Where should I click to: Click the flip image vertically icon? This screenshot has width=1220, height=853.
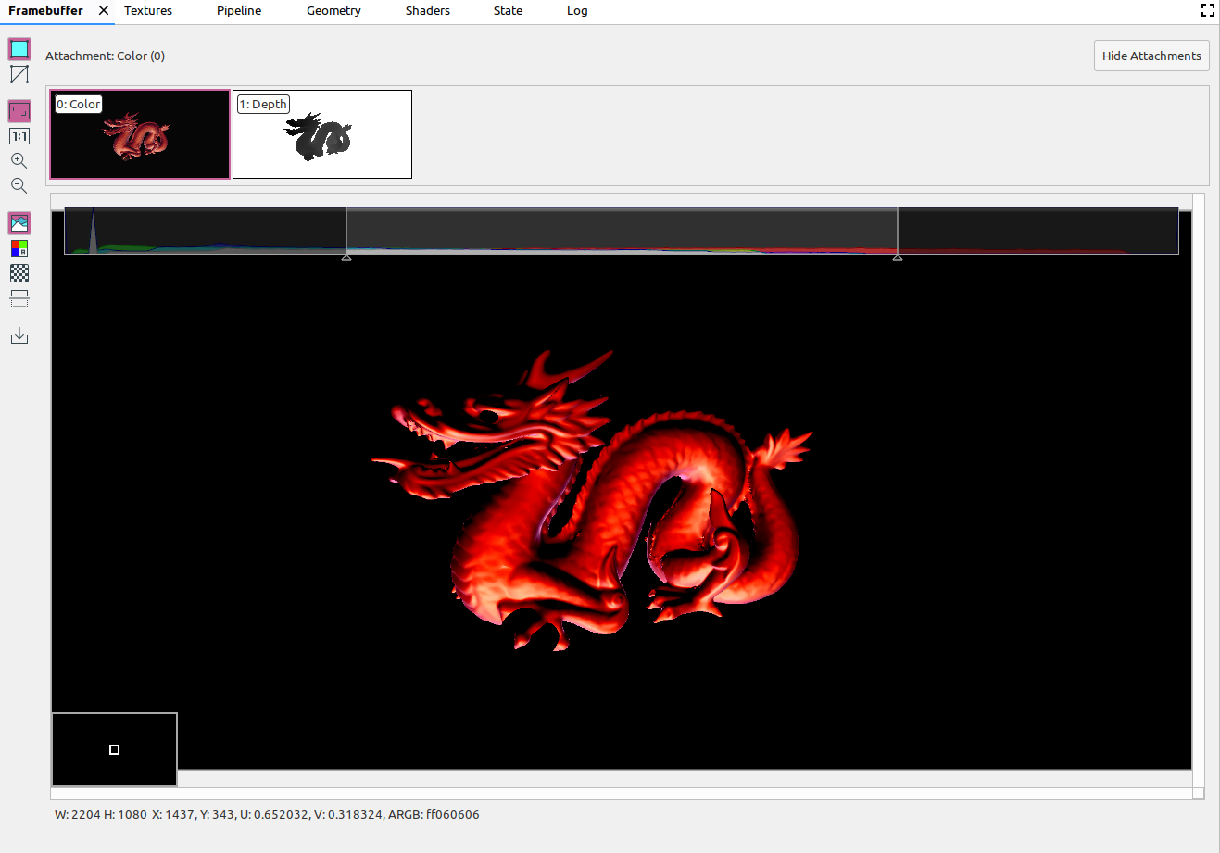click(x=19, y=298)
